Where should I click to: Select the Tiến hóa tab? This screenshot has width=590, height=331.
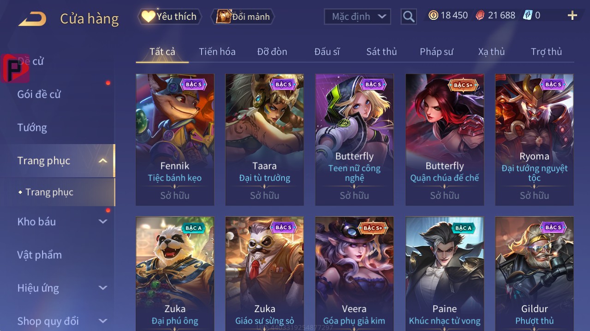pos(217,52)
